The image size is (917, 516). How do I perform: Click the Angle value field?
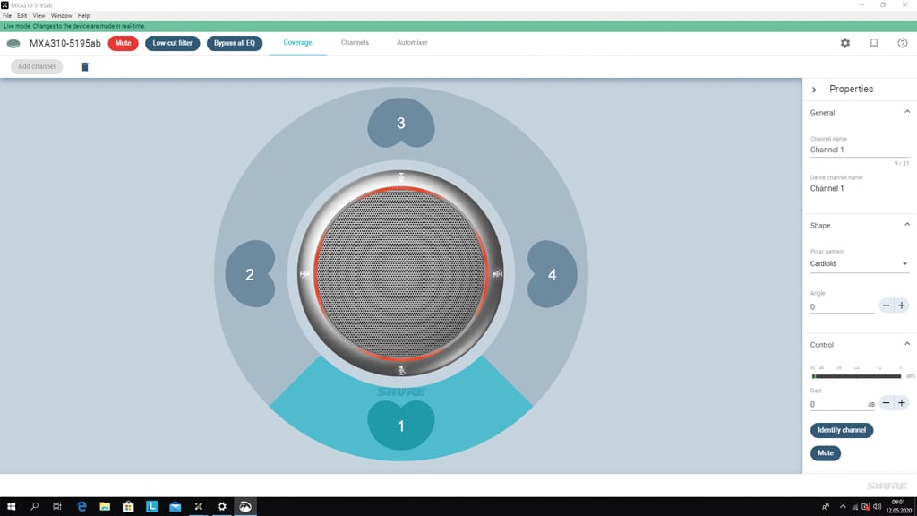(842, 306)
